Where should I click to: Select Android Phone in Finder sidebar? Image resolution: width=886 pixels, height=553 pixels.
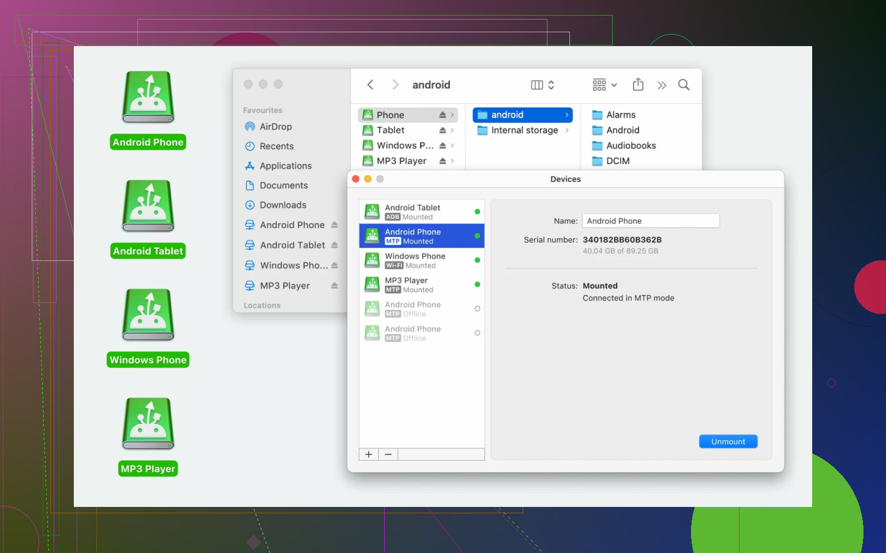(291, 225)
